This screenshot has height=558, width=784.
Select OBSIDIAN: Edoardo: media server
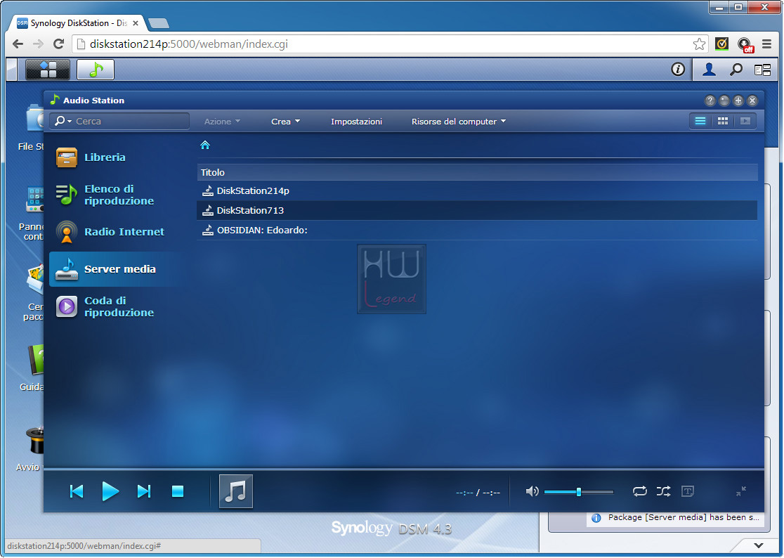click(477, 230)
